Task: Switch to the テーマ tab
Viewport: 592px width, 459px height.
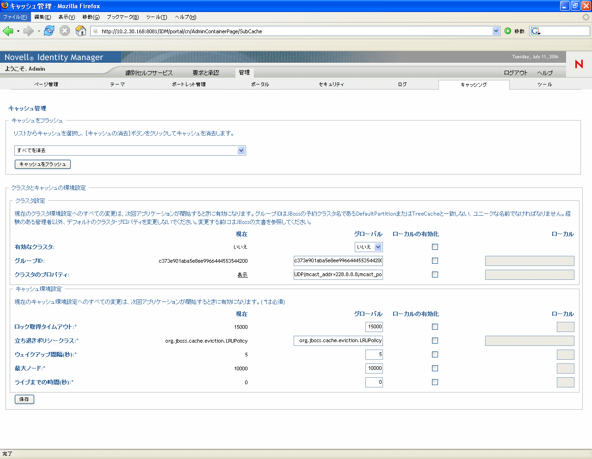Action: pos(117,85)
